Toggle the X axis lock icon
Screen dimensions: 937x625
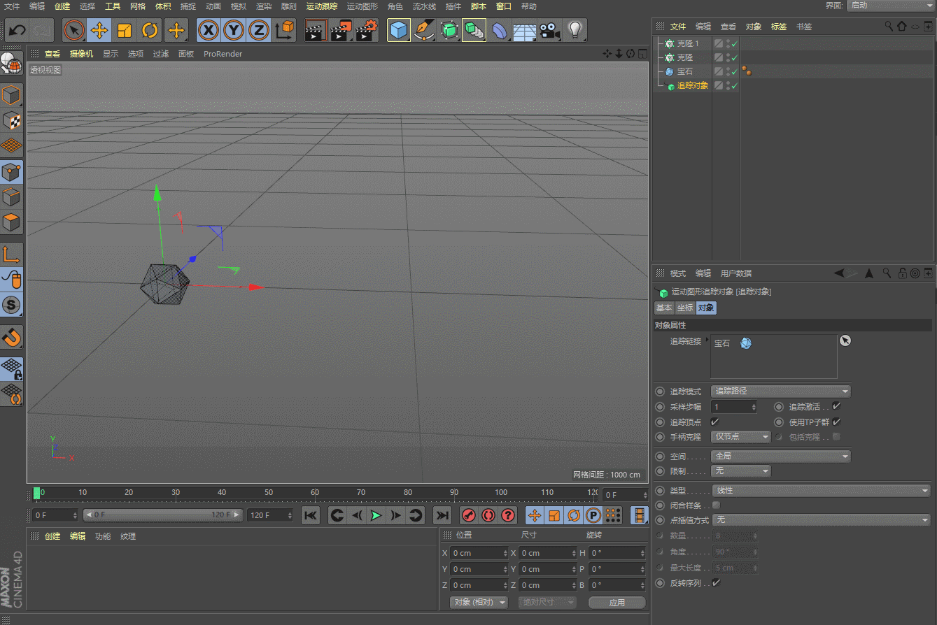tap(209, 30)
